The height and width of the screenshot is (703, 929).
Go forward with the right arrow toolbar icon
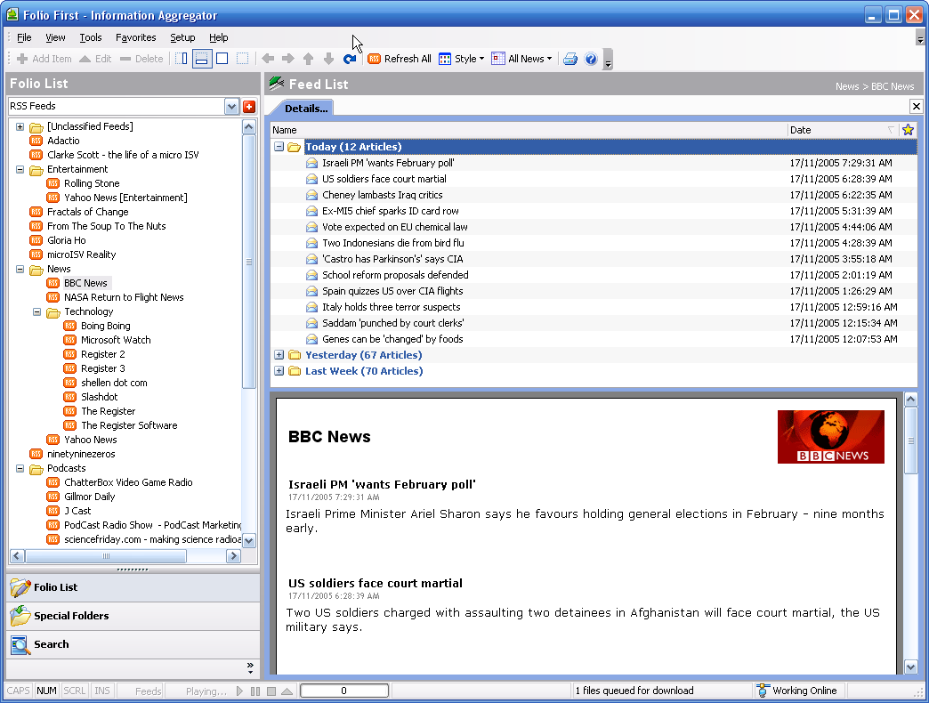click(288, 59)
